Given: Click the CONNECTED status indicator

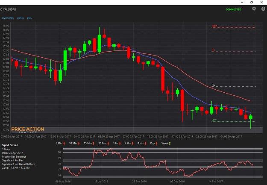Looking at the screenshot, I should coord(233,9).
